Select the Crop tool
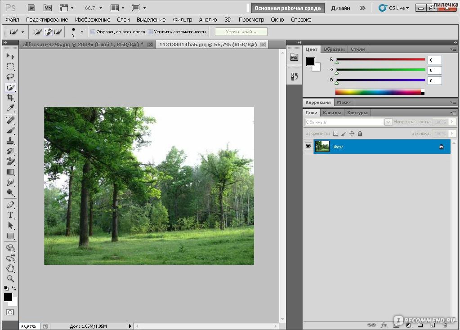The height and width of the screenshot is (330, 460). point(10,98)
